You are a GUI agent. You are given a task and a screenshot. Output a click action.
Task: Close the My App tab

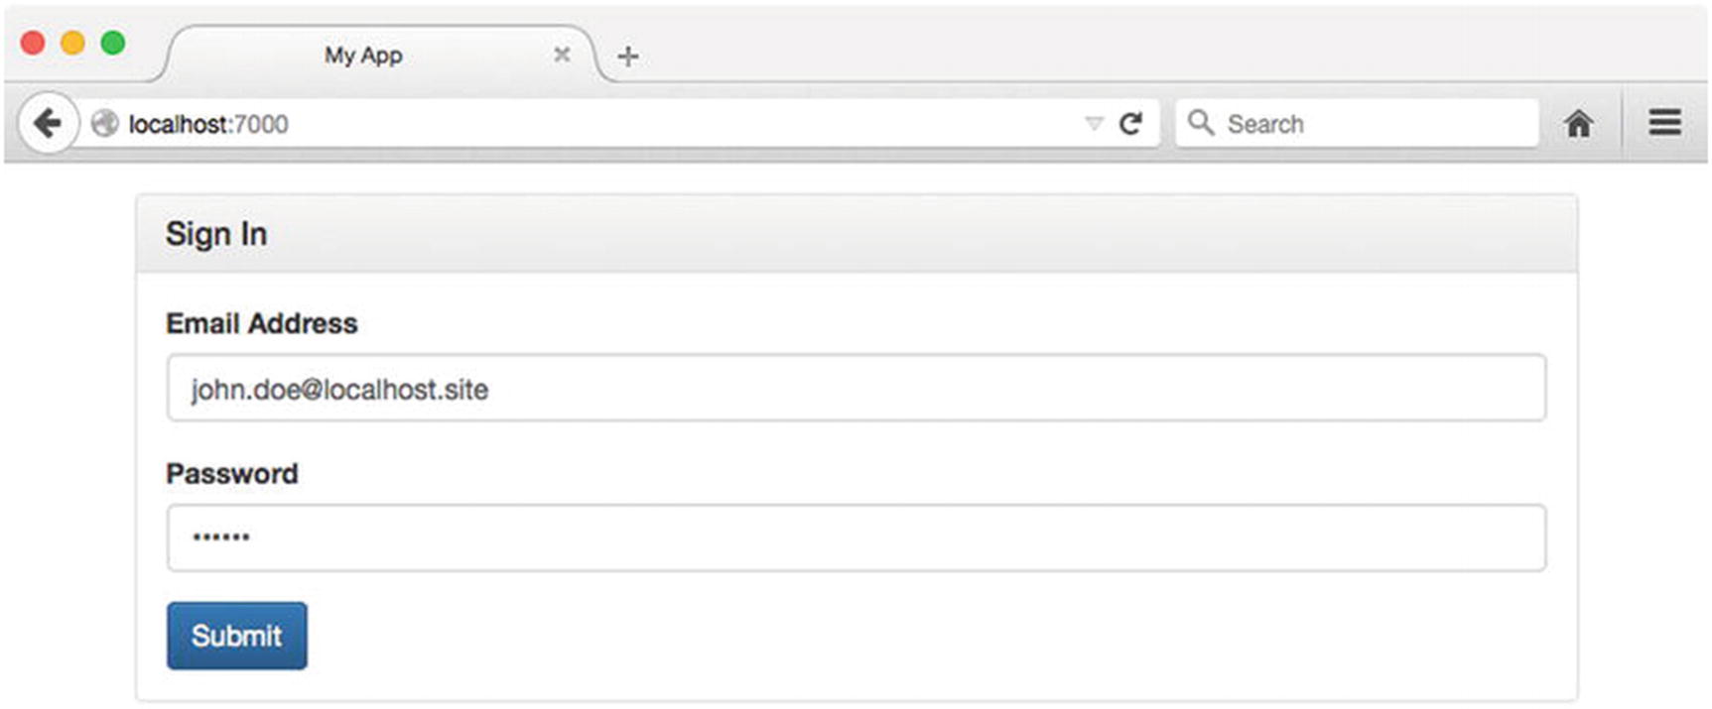click(x=562, y=55)
